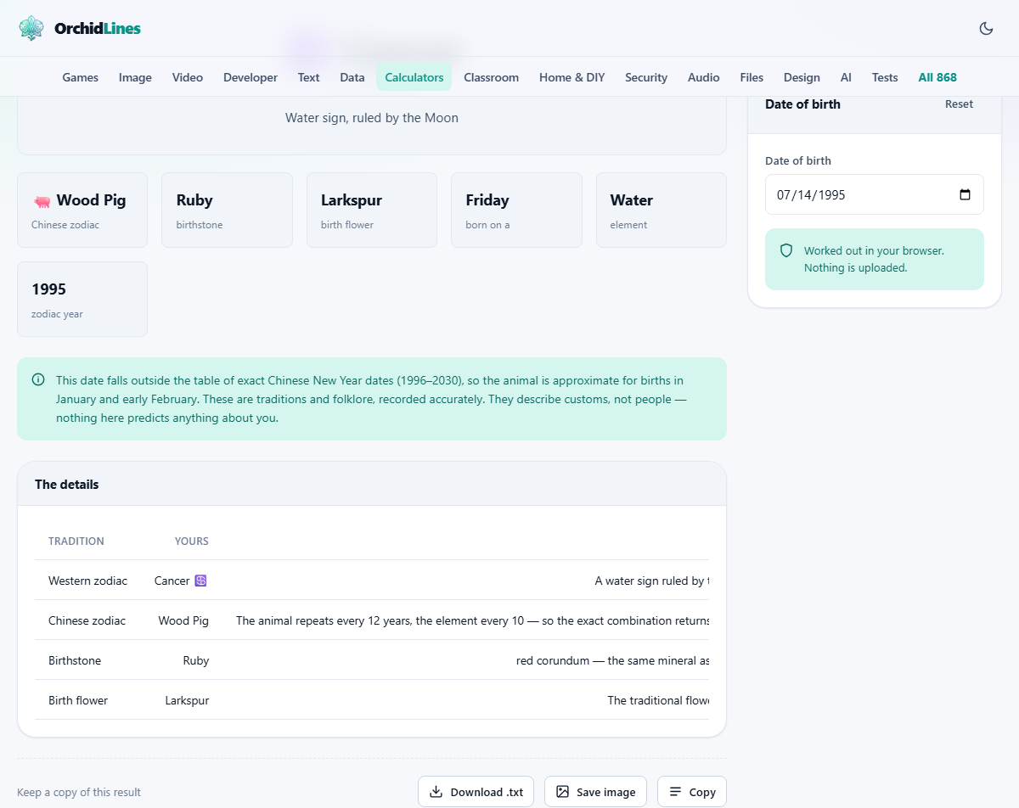Open calendar picker icon in date field
This screenshot has width=1019, height=808.
[x=965, y=194]
